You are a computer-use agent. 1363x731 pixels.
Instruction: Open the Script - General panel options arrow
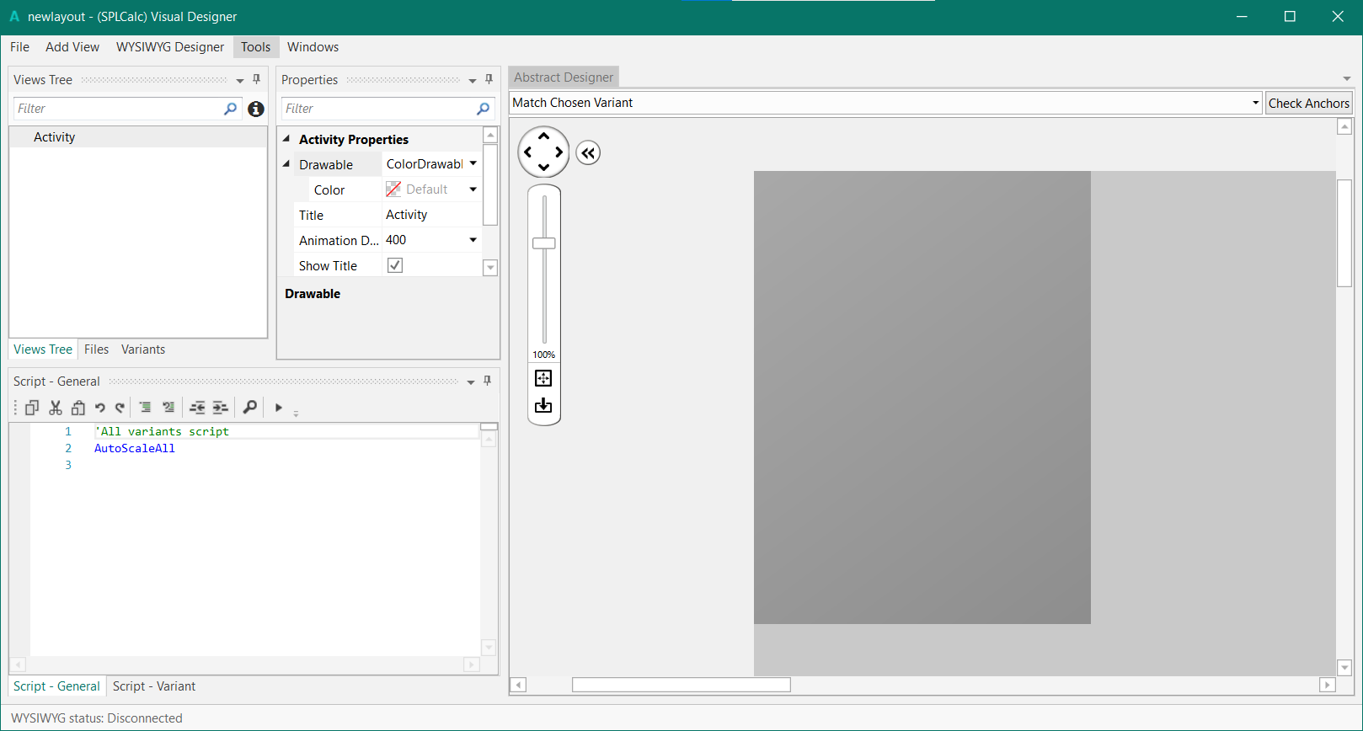pos(471,382)
